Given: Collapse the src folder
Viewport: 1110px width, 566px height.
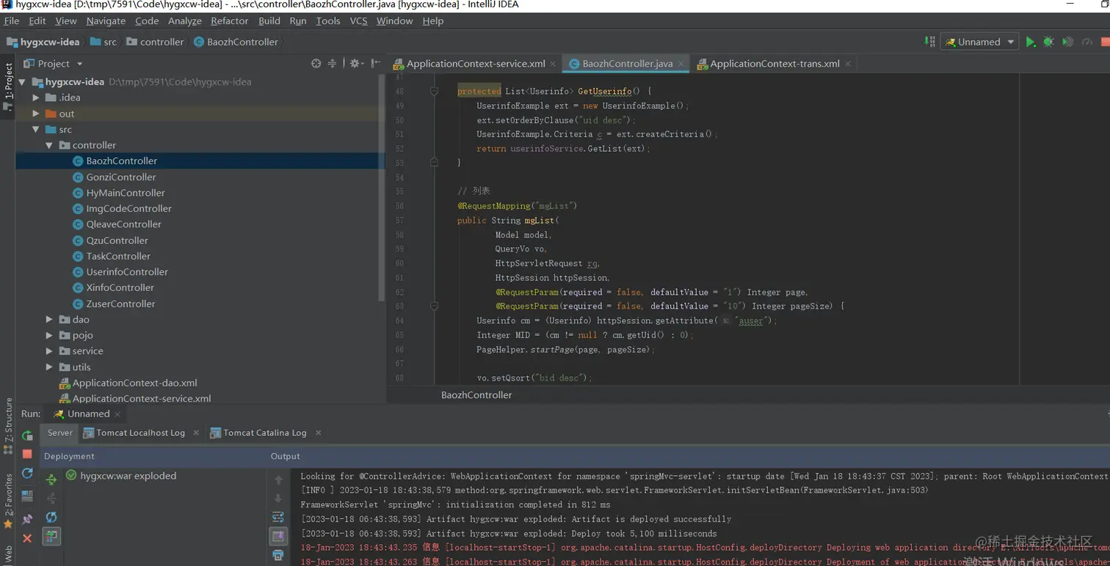Looking at the screenshot, I should tap(36, 129).
